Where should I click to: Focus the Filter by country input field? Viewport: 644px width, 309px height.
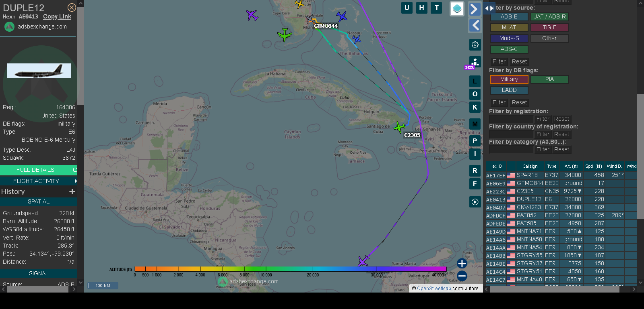pyautogui.click(x=511, y=134)
